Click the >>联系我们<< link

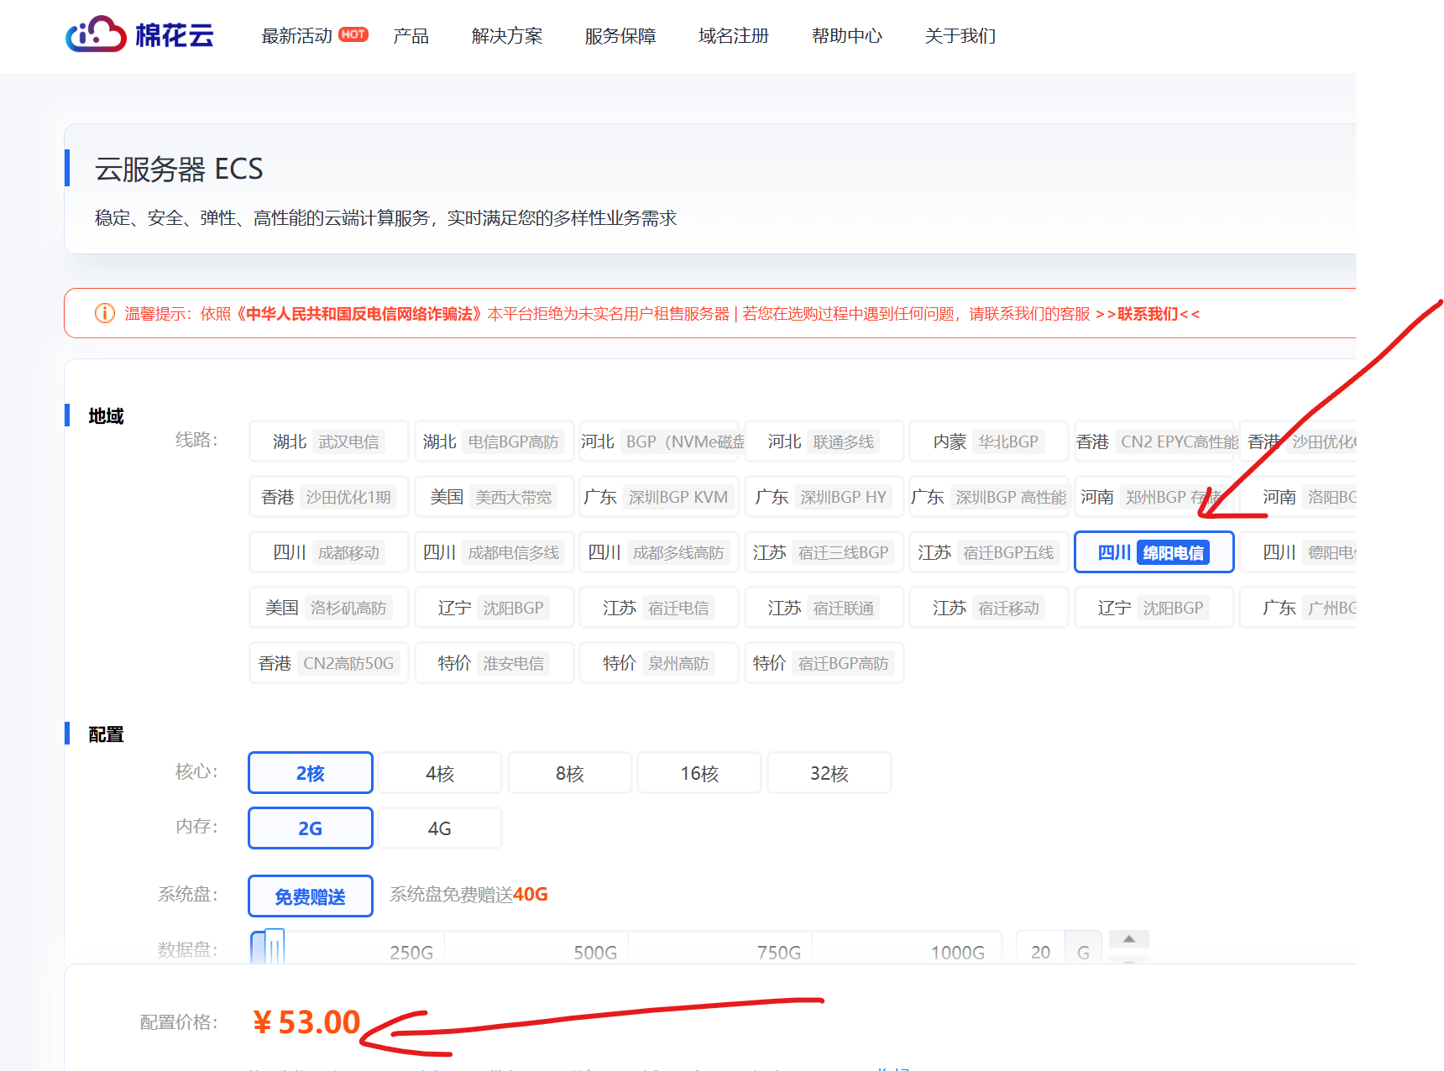tap(1147, 314)
